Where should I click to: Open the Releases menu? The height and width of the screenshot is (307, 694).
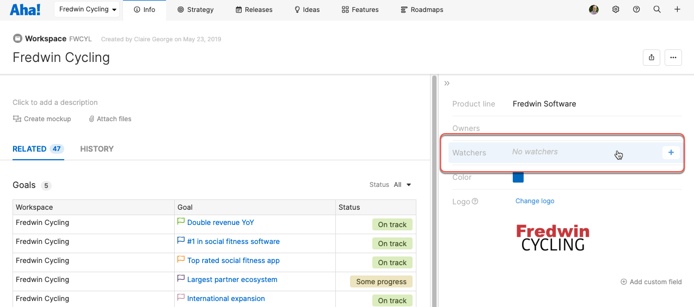[254, 10]
